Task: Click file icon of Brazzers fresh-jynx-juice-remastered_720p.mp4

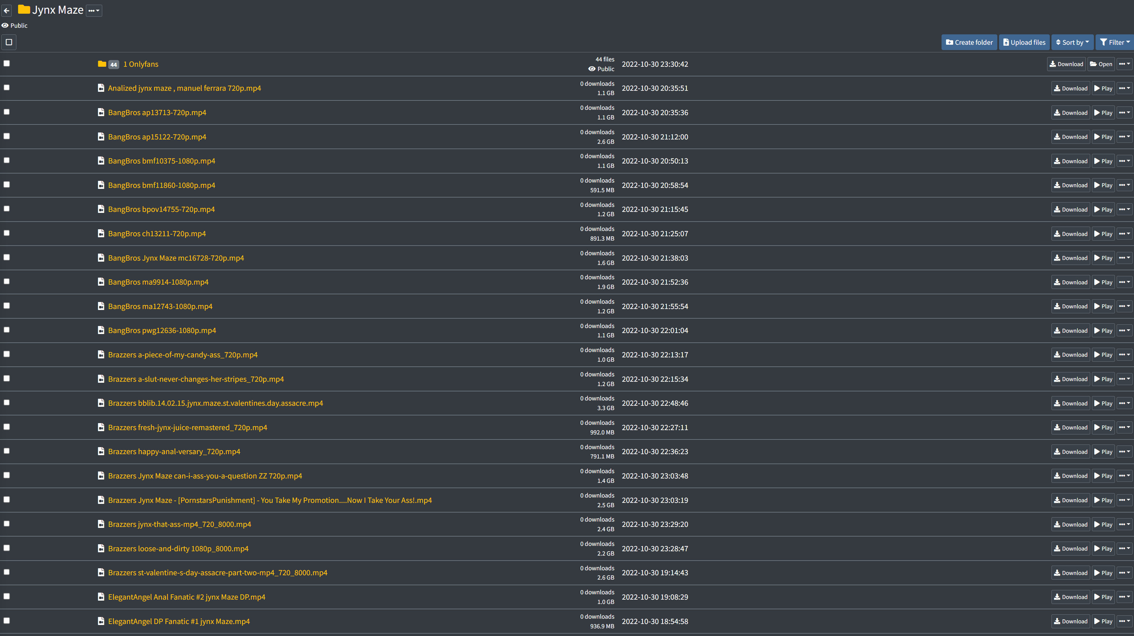Action: pos(101,428)
